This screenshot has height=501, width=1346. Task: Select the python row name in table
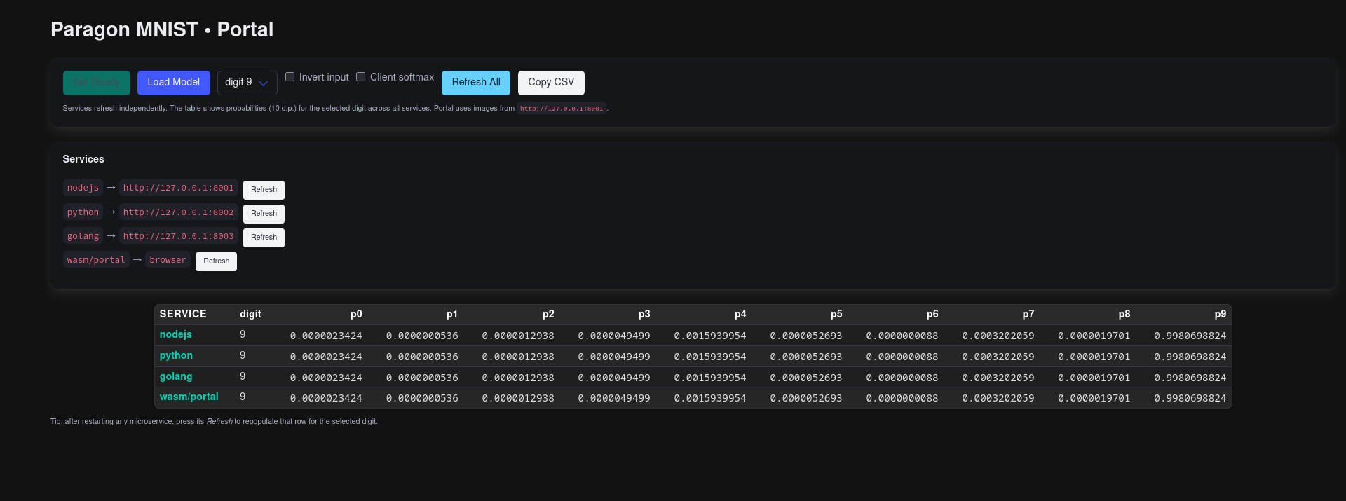click(x=176, y=355)
